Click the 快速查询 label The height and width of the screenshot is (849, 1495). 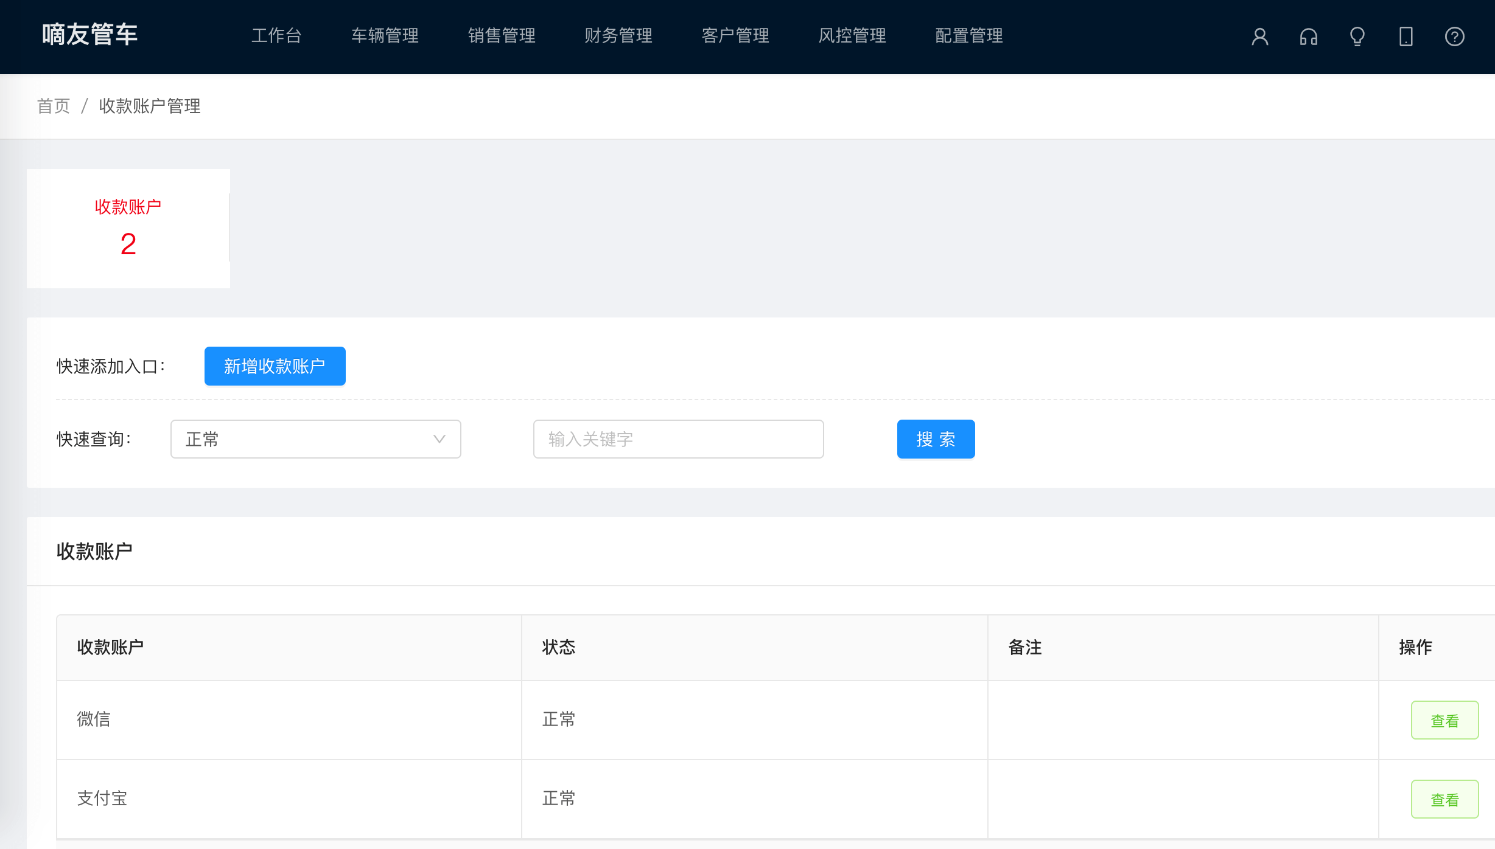point(94,439)
